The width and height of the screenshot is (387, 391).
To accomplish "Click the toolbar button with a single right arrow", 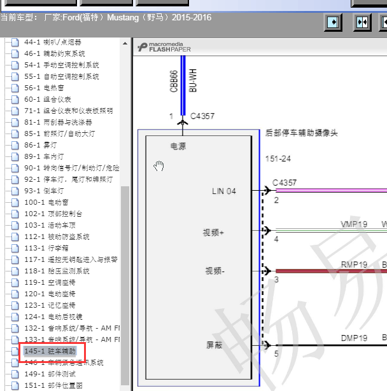I will (333, 22).
